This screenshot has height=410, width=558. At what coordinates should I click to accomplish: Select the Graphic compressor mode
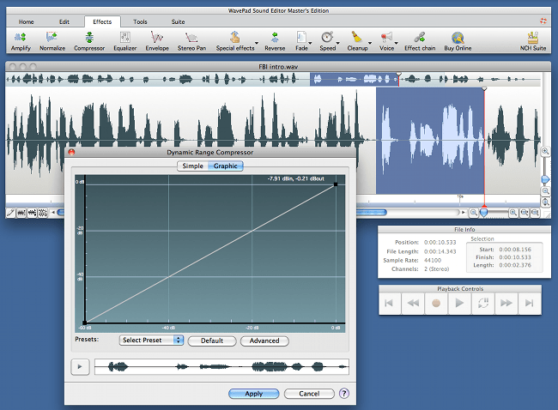coord(225,166)
